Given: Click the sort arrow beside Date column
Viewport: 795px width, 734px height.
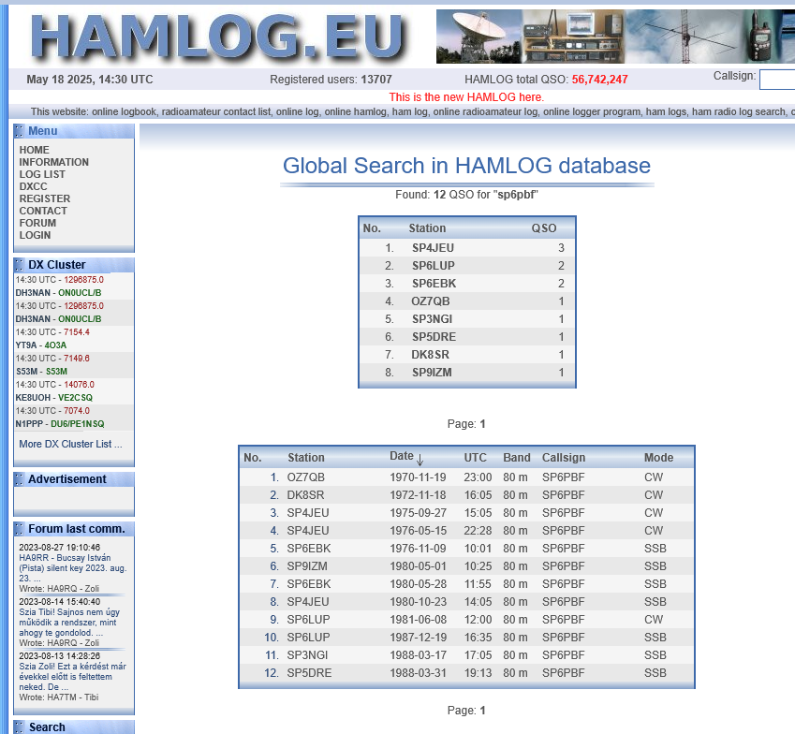Looking at the screenshot, I should click(420, 459).
